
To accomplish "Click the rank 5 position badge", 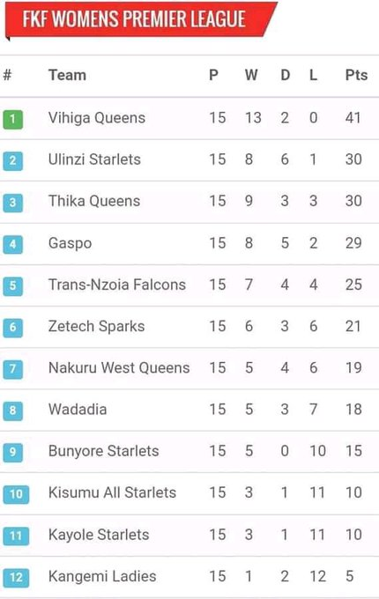I will point(13,285).
